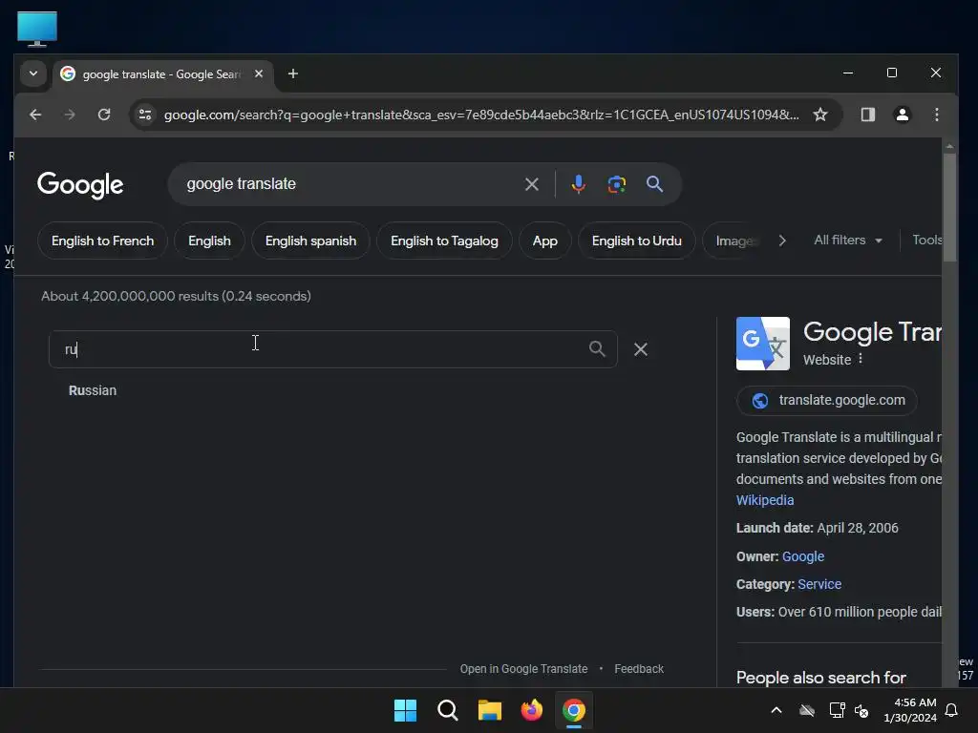Open Windows Start menu
The width and height of the screenshot is (978, 733).
(x=405, y=710)
